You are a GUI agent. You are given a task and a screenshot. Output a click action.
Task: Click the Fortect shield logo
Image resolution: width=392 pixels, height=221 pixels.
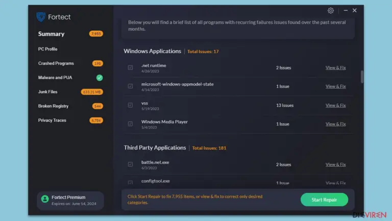point(41,17)
